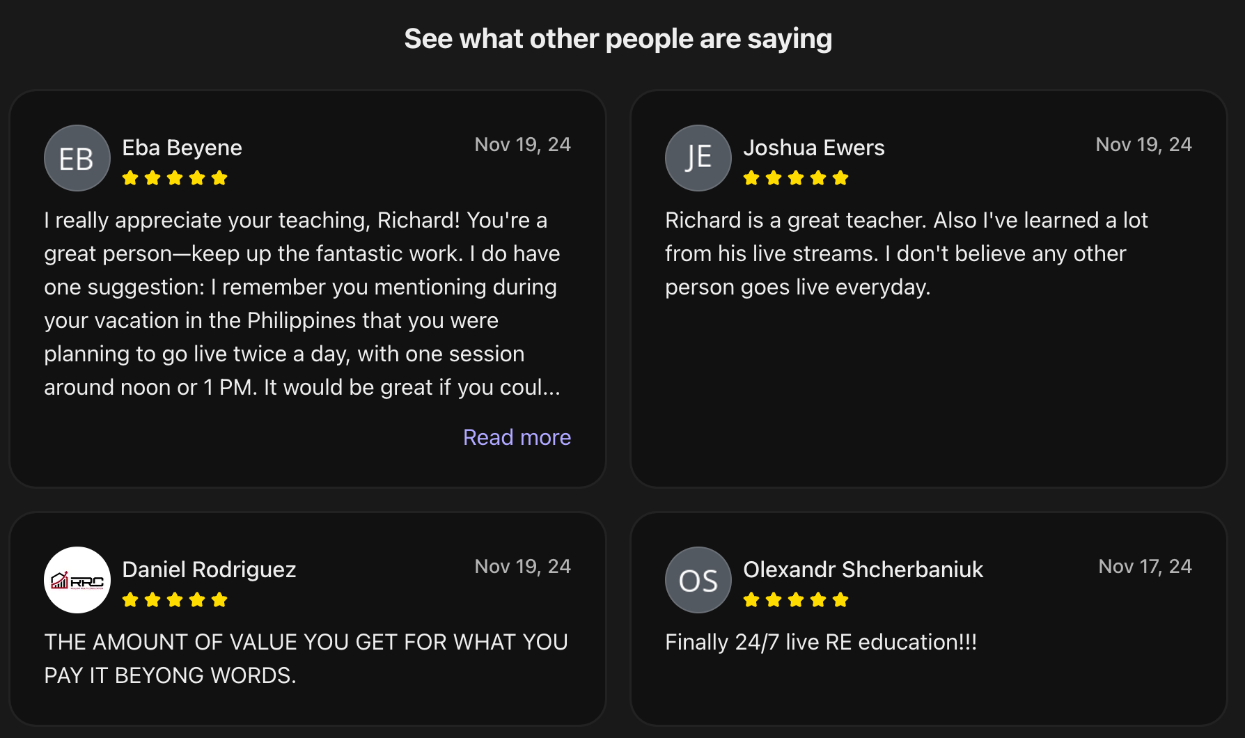This screenshot has width=1245, height=738.
Task: Click Olexandr Shcherbaniuk's OS avatar icon
Action: [x=698, y=580]
